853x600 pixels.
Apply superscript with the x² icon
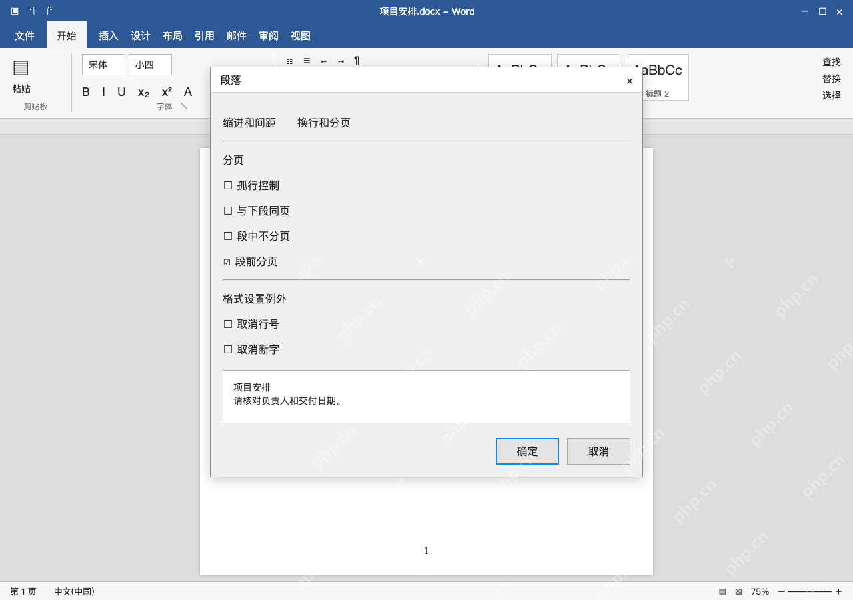[167, 92]
